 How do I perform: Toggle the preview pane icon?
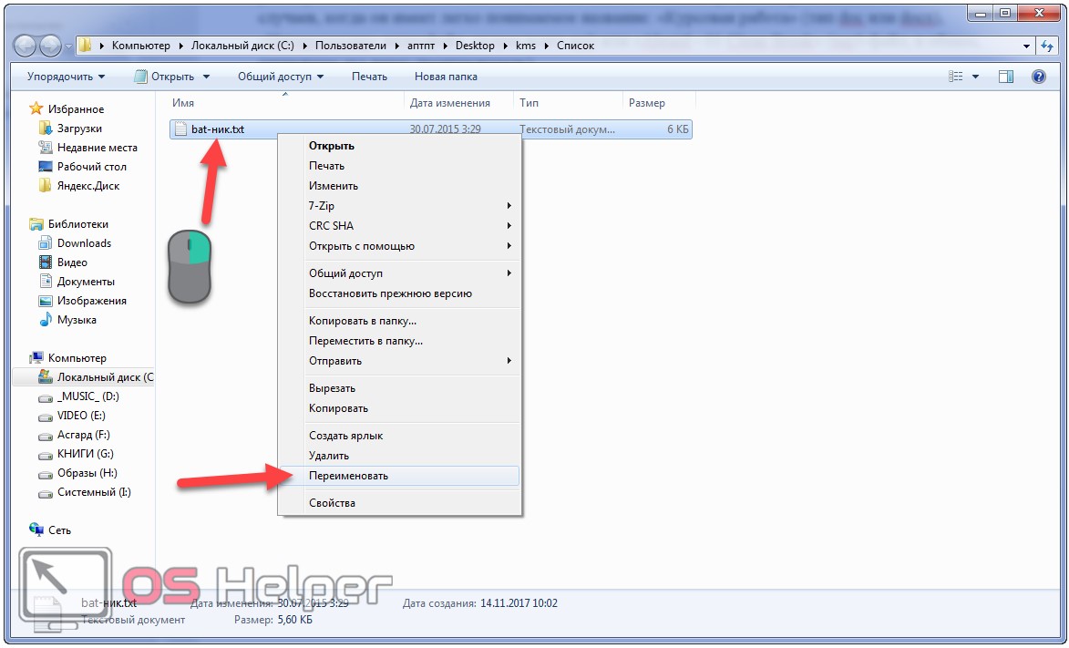1005,77
